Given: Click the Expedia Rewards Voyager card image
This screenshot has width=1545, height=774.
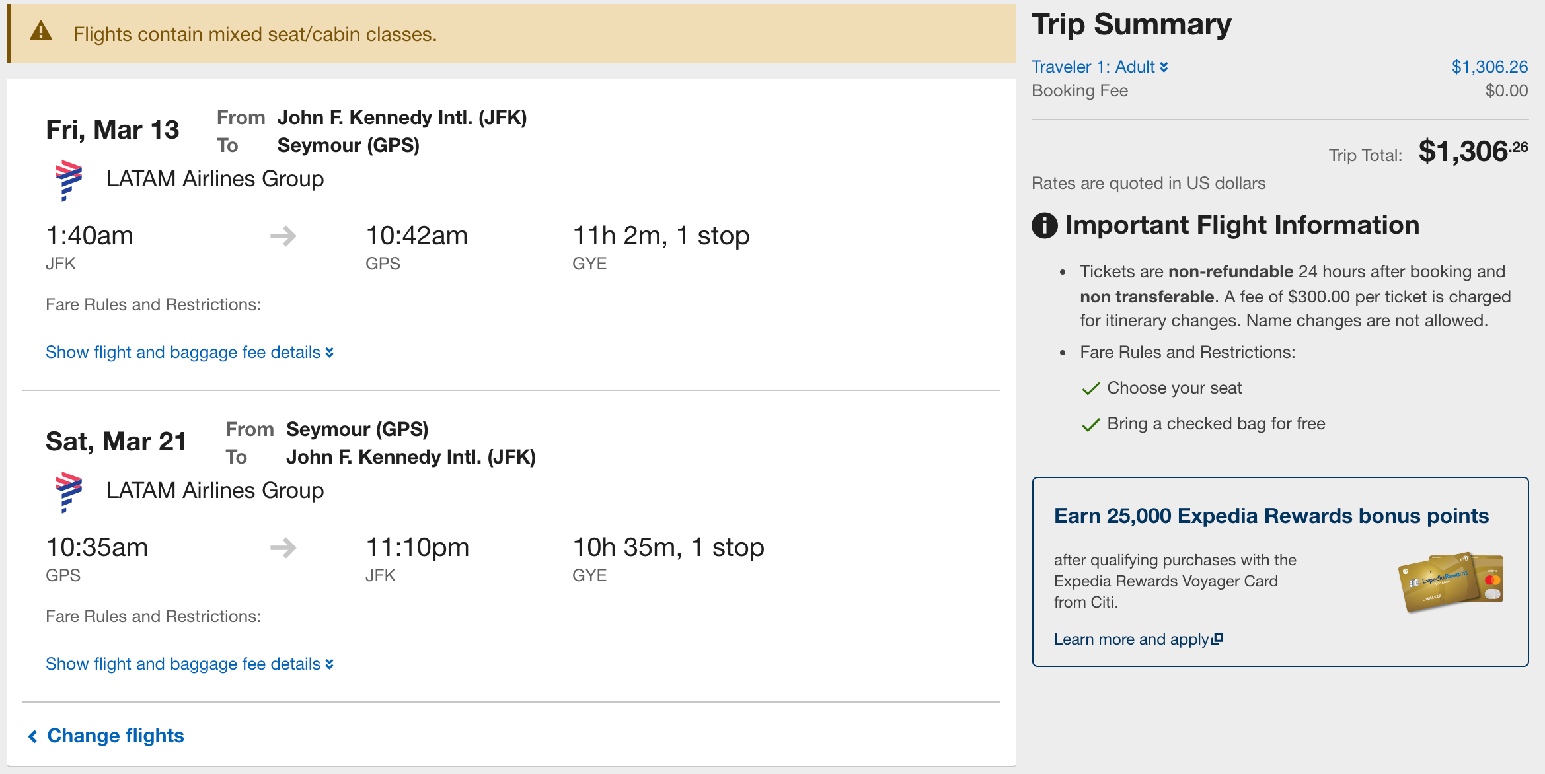Looking at the screenshot, I should [x=1451, y=582].
